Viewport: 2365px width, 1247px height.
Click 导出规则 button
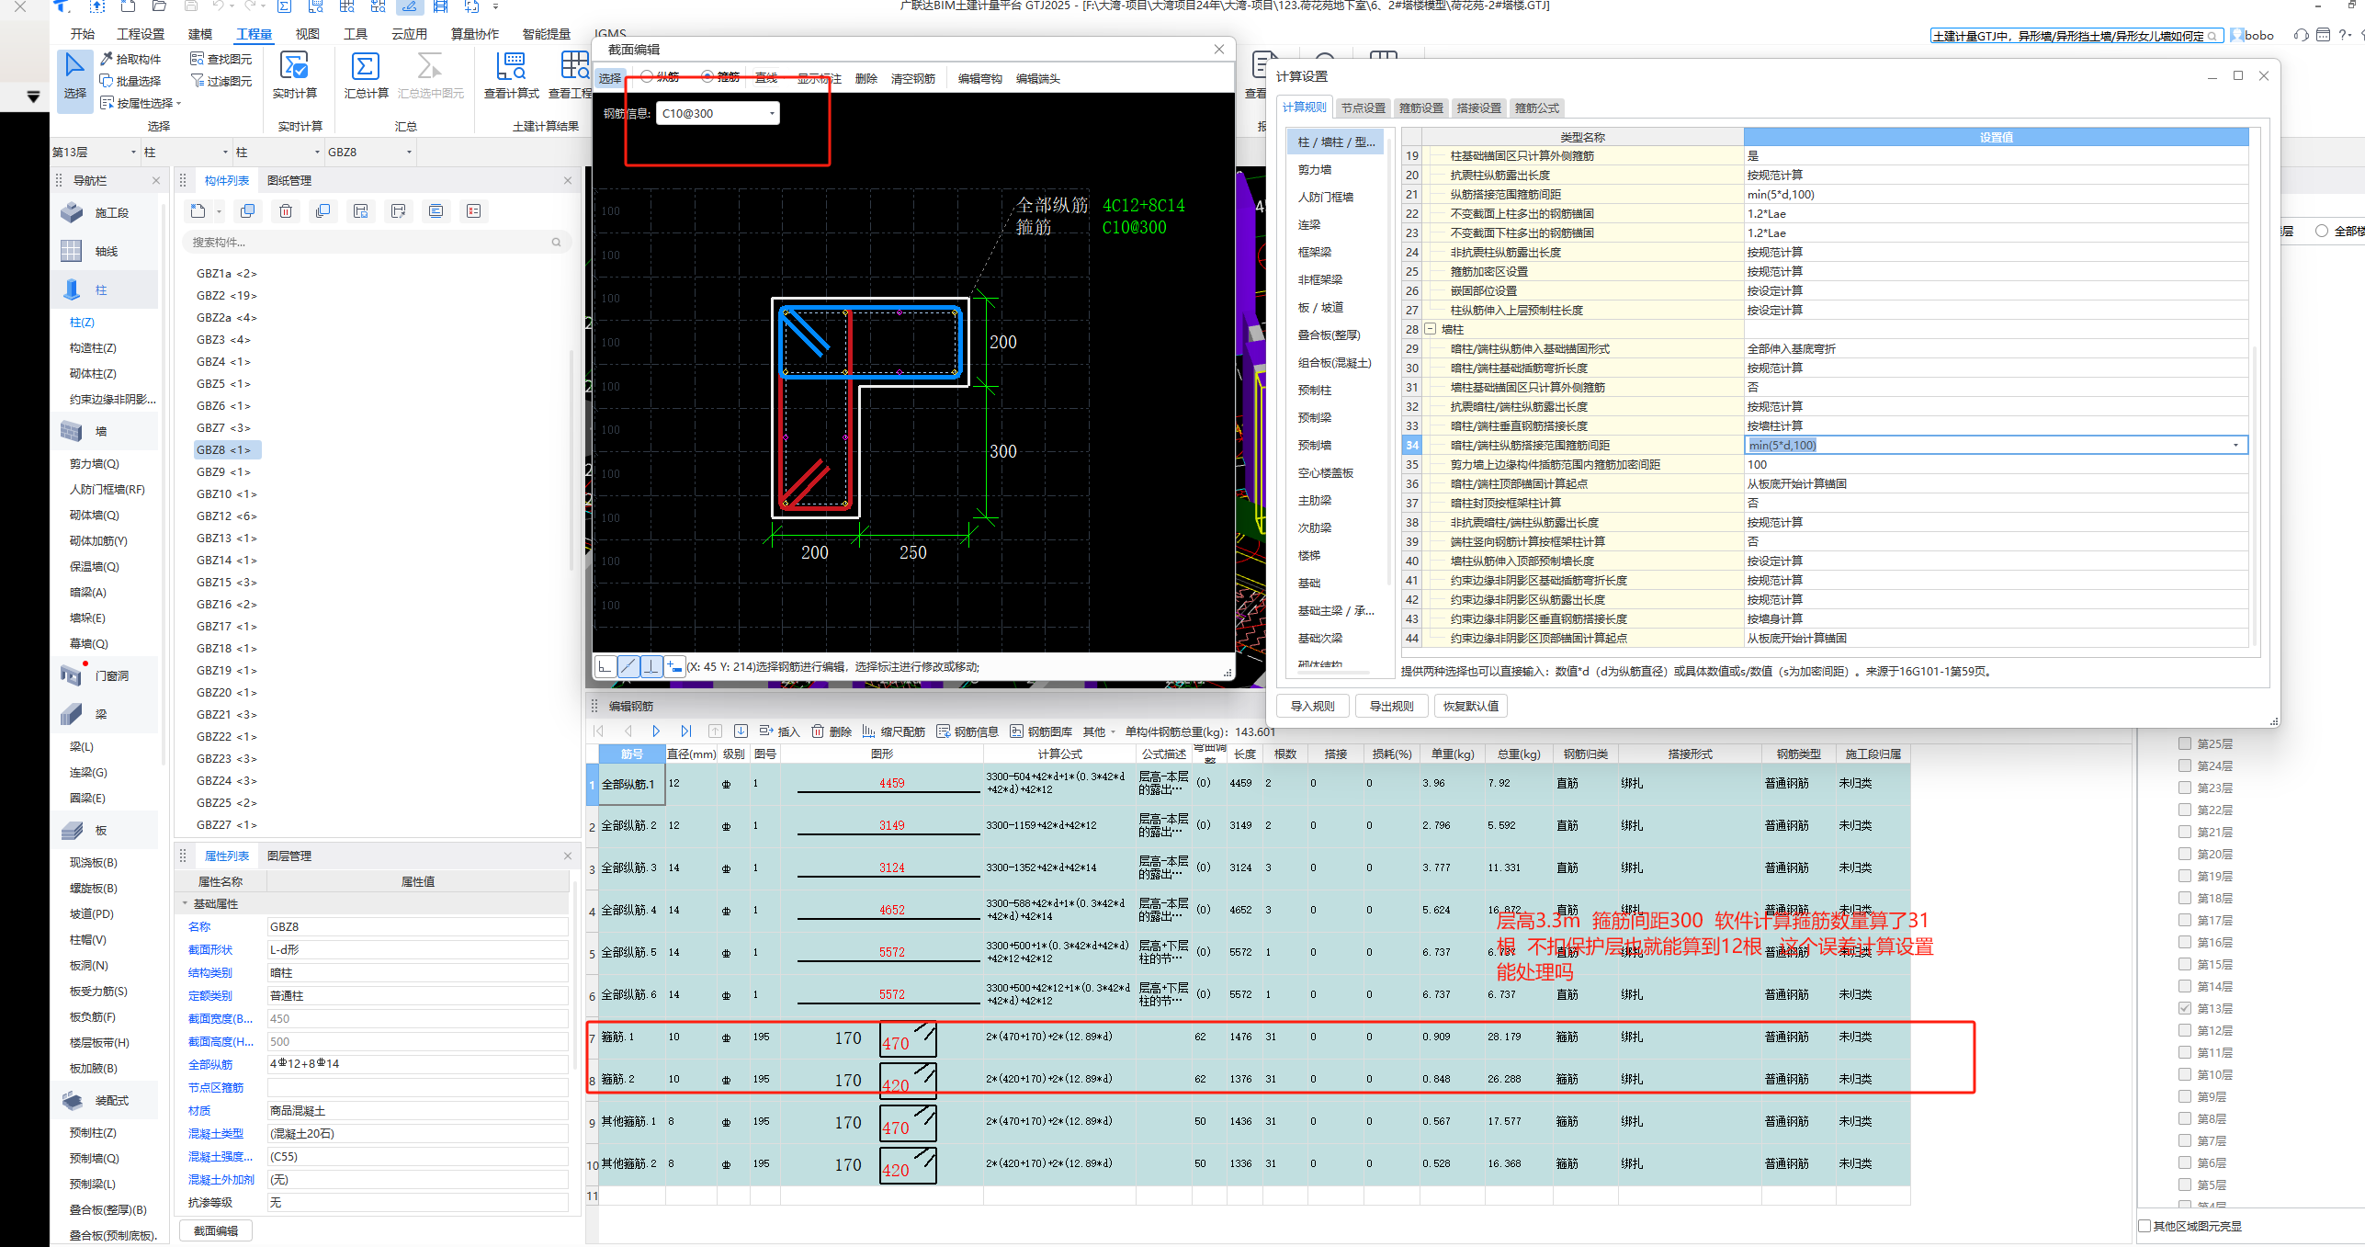coord(1391,706)
